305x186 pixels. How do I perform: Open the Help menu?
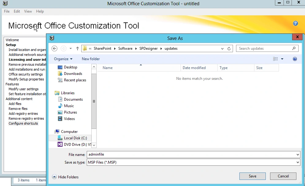pos(40,11)
